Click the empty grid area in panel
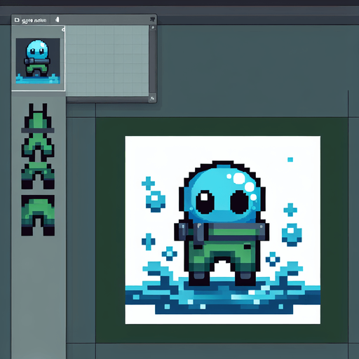Viewport: 359px width, 359px height. point(107,61)
